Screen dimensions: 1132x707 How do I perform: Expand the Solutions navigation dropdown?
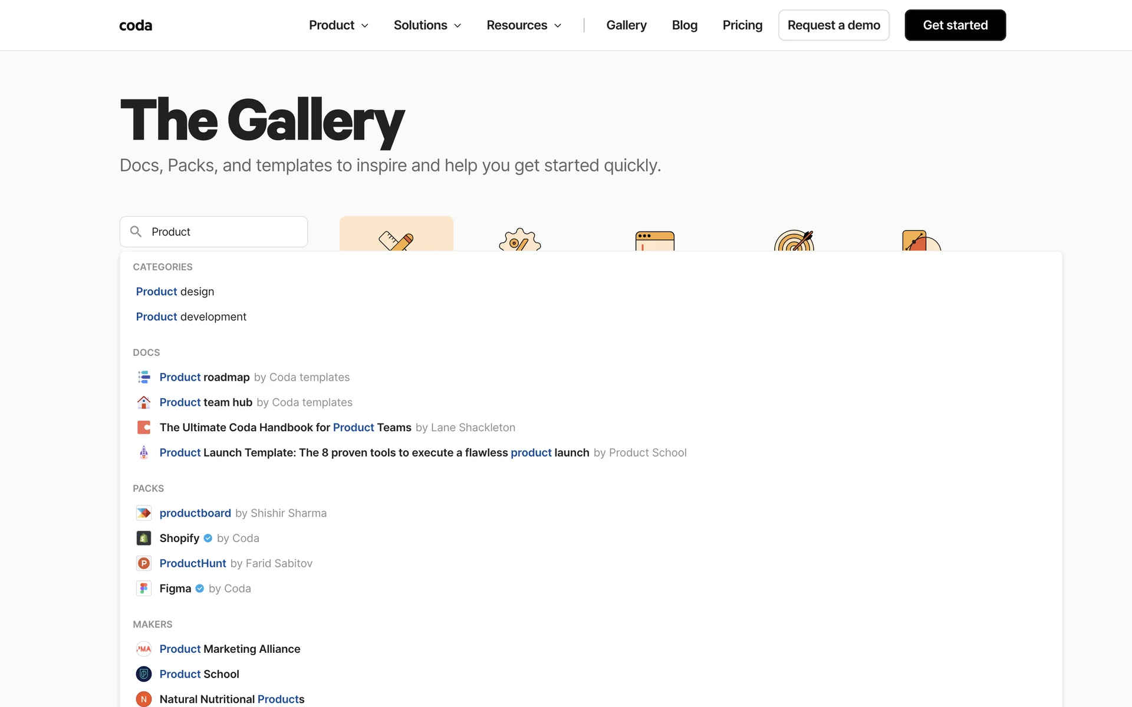click(x=427, y=25)
